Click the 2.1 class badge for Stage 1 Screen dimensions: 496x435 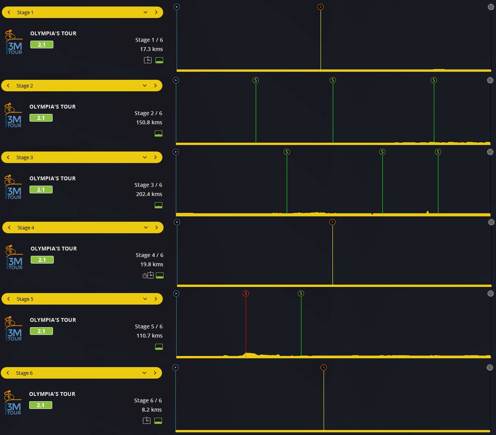(x=42, y=44)
